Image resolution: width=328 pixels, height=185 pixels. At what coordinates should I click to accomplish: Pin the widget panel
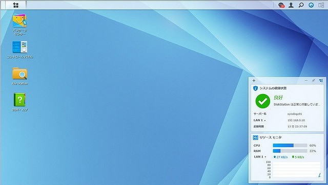point(313,81)
